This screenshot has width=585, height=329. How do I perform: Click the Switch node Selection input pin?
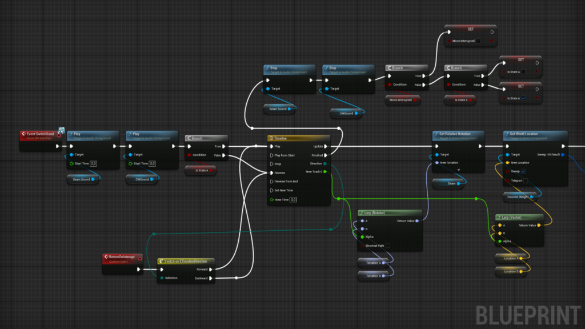coord(162,278)
